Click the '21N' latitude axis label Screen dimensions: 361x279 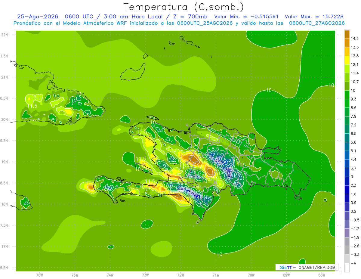5,77
